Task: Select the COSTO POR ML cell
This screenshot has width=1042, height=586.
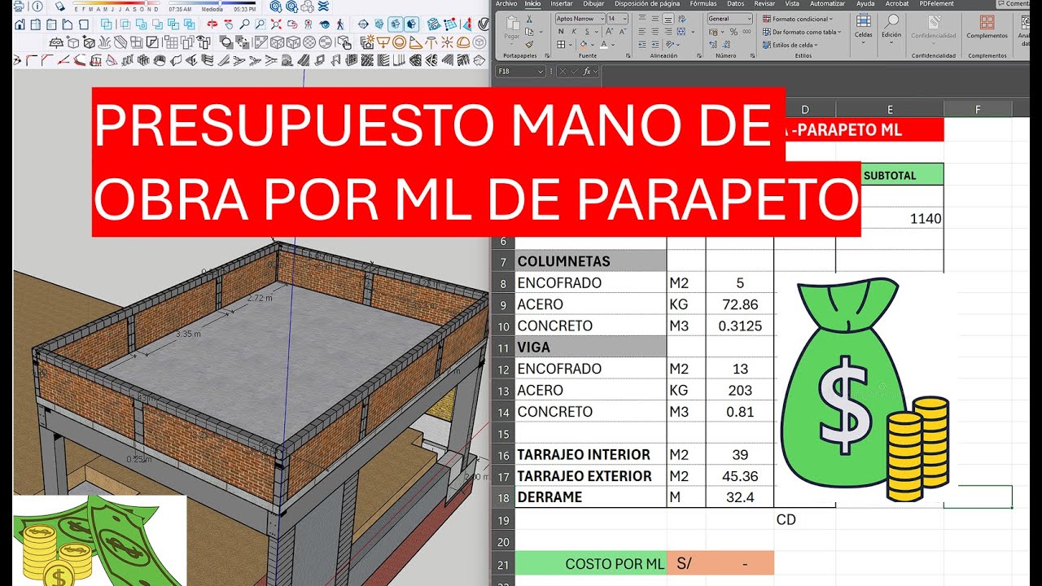Action: tap(591, 563)
